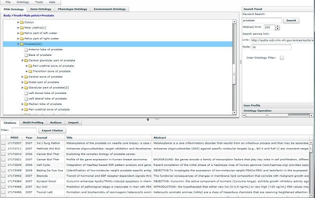This screenshot has width=315, height=198.
Task: Switch to the Environment Ontology tab
Action: pyautogui.click(x=110, y=9)
